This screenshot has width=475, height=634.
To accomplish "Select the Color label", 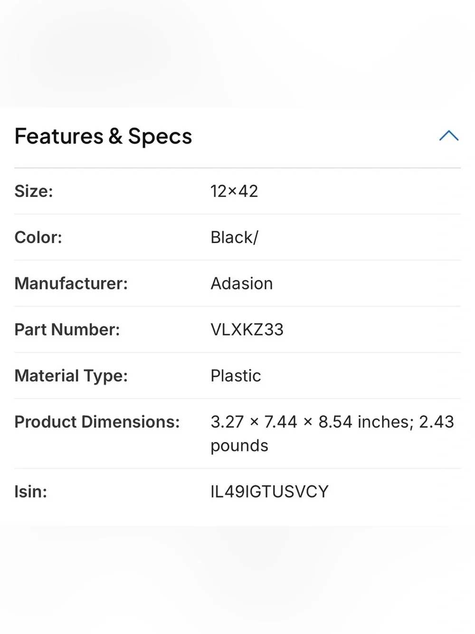I will click(x=38, y=237).
